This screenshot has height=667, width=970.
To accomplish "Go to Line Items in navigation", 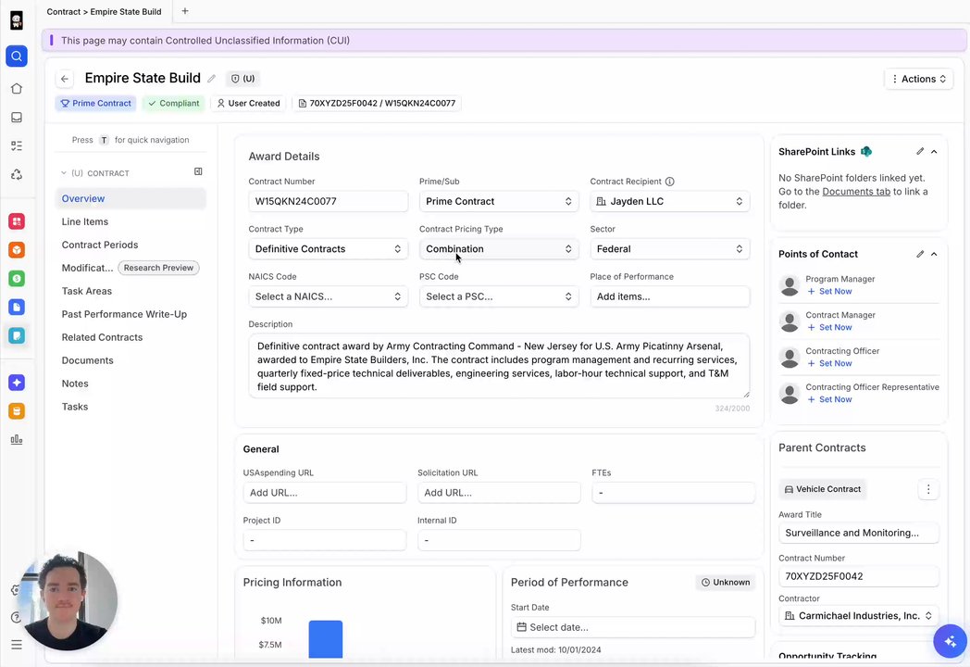I will (x=85, y=221).
